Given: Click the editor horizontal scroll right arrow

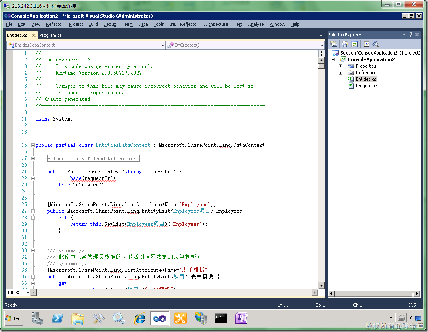Looking at the screenshot, I should (x=315, y=293).
